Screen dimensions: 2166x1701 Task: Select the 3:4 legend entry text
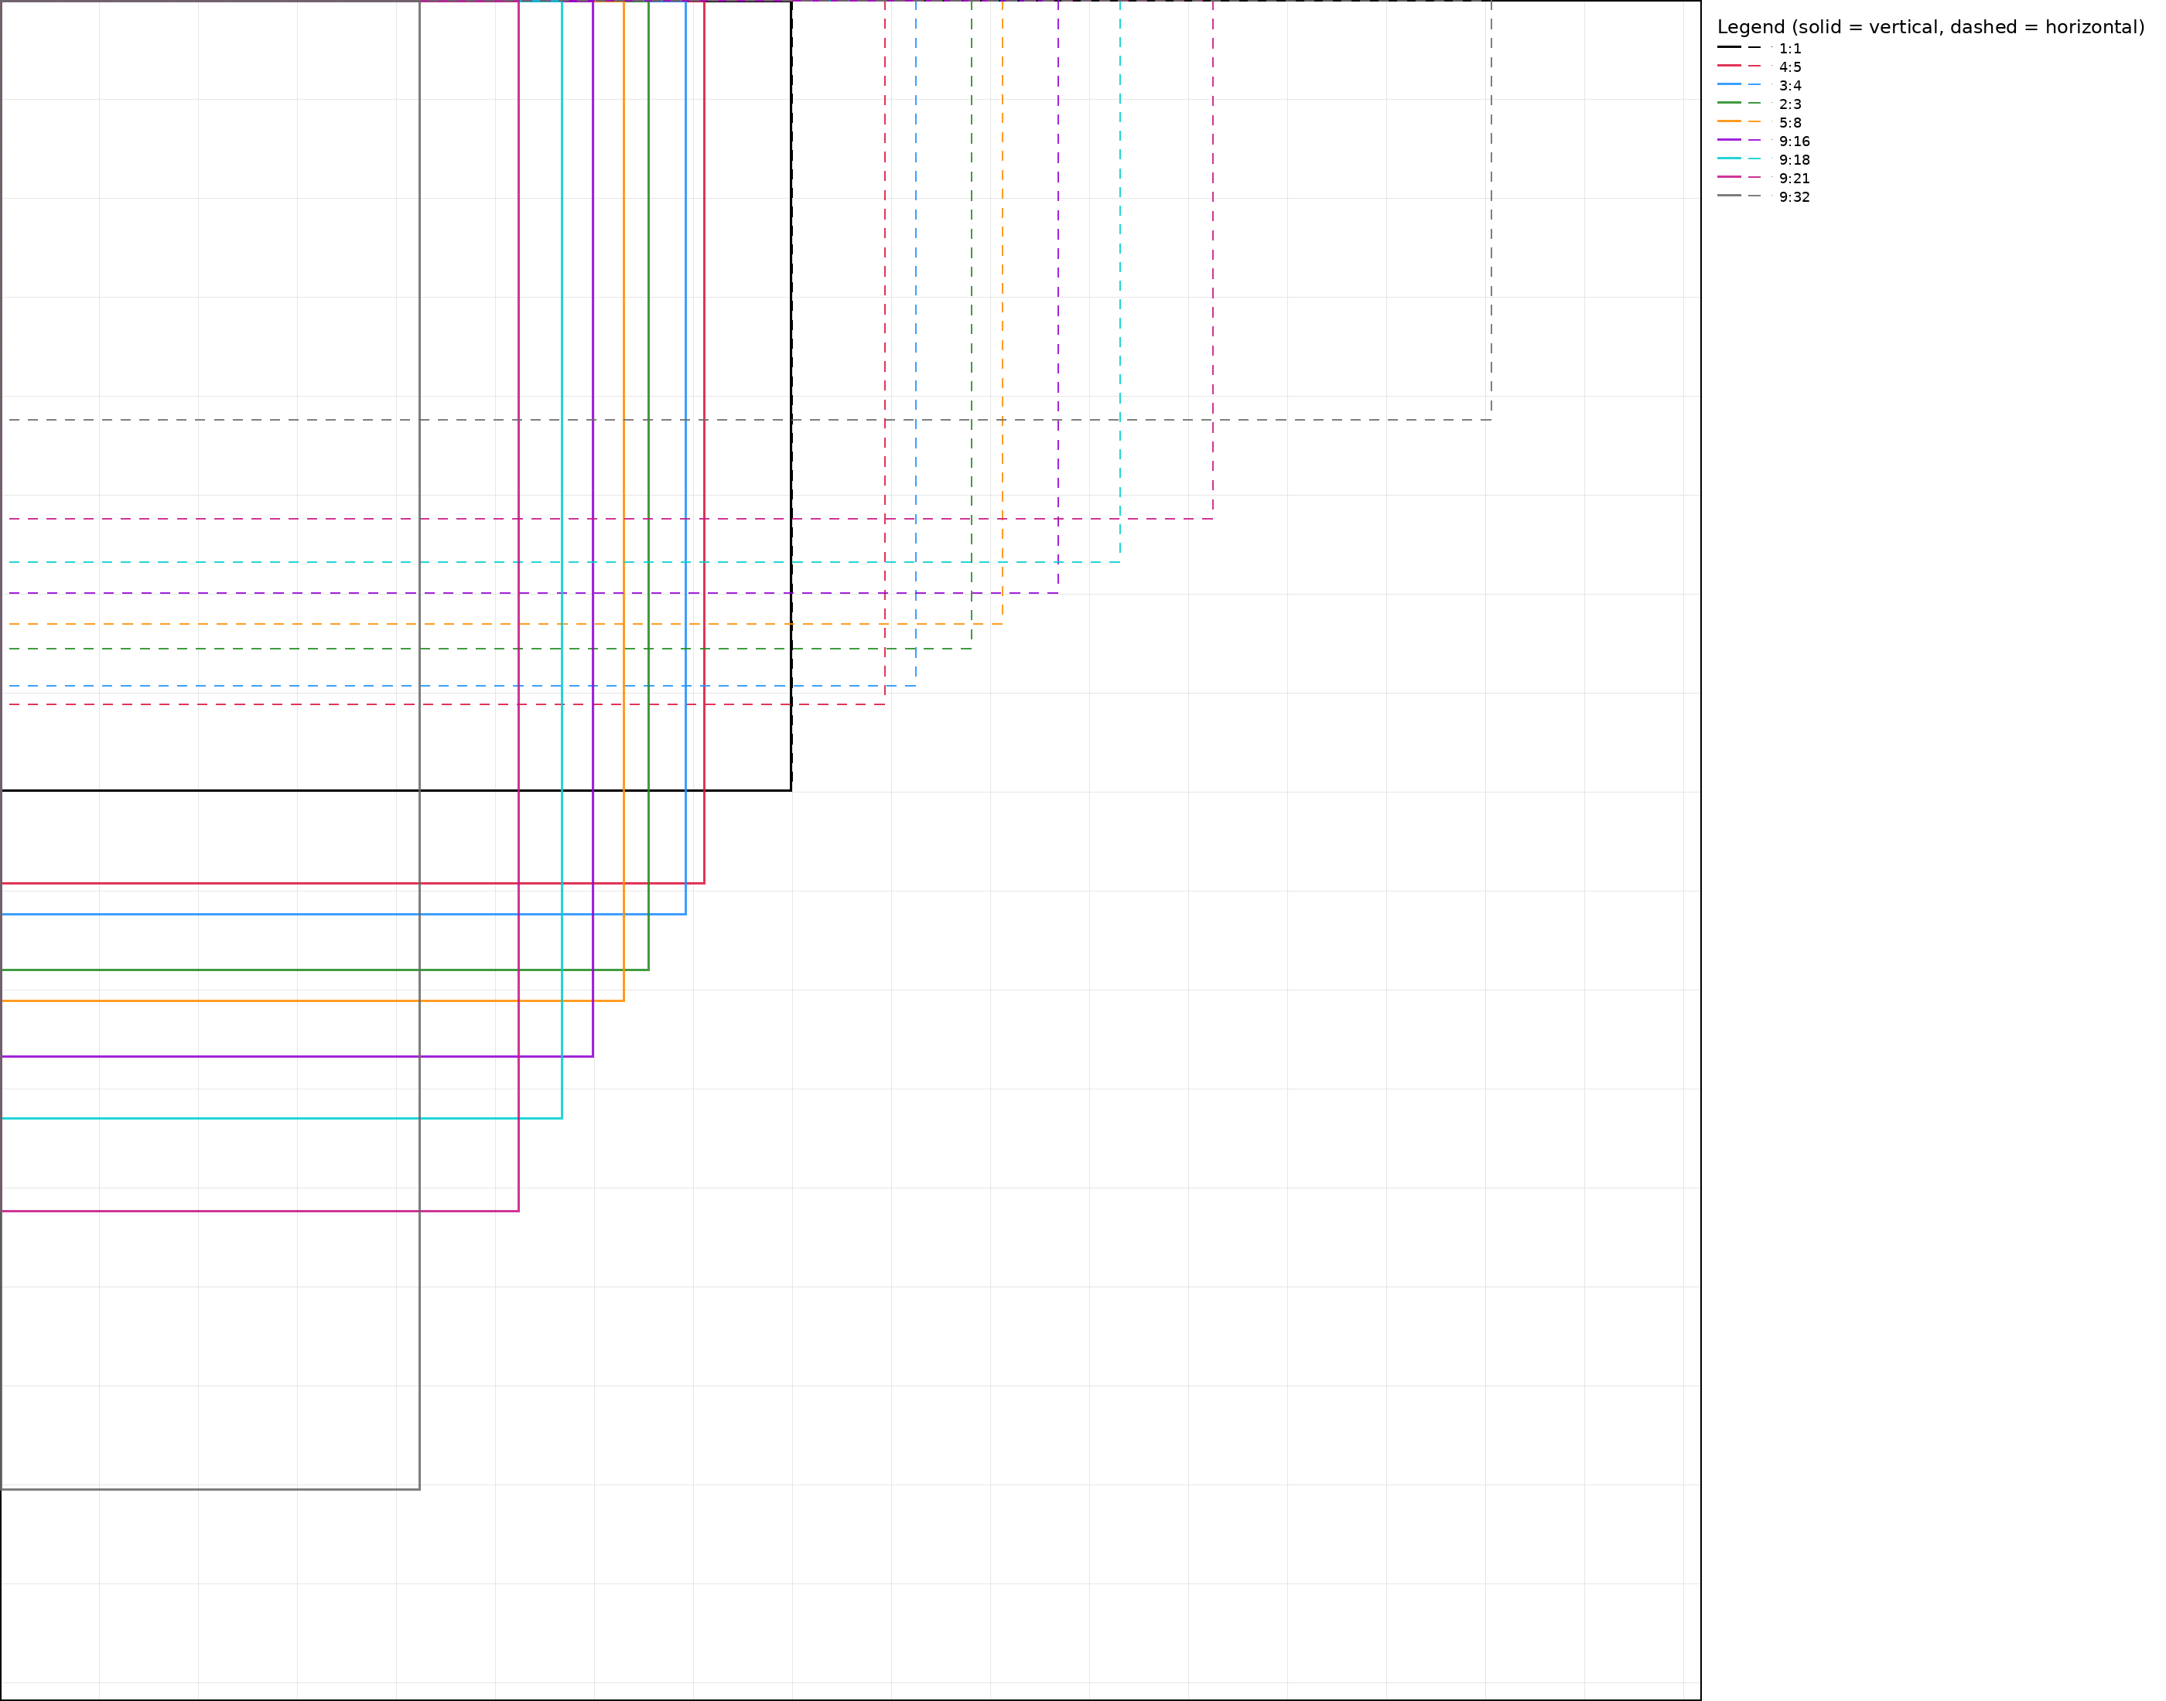pyautogui.click(x=1789, y=86)
